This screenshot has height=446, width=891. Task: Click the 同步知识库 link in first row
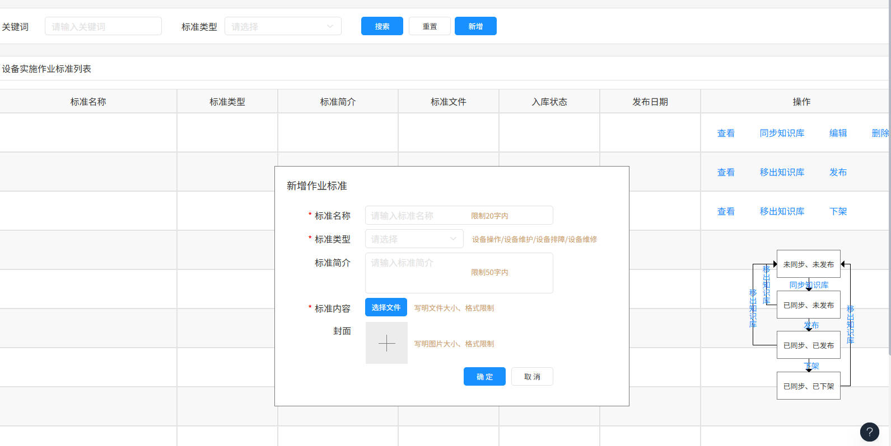pos(782,133)
